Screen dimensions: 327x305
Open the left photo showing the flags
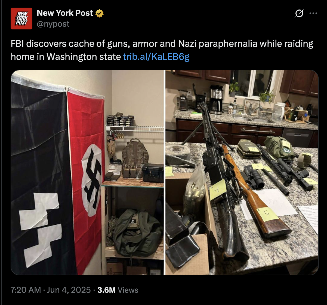88,172
